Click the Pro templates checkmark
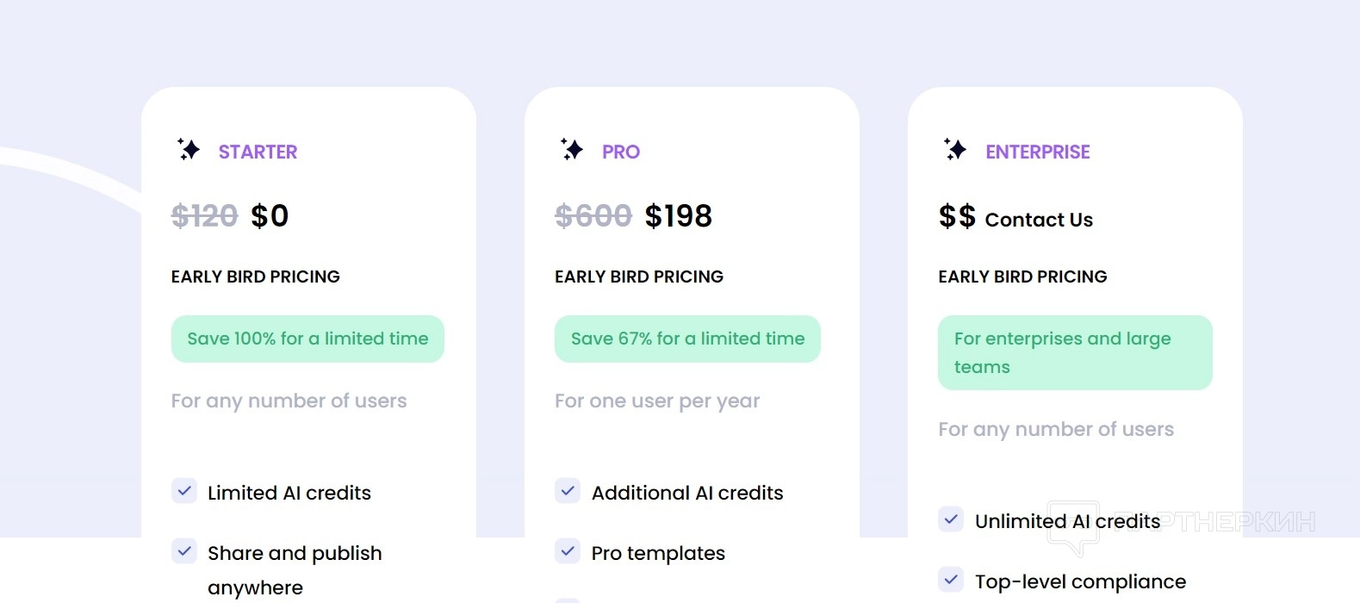The width and height of the screenshot is (1360, 603). 568,551
